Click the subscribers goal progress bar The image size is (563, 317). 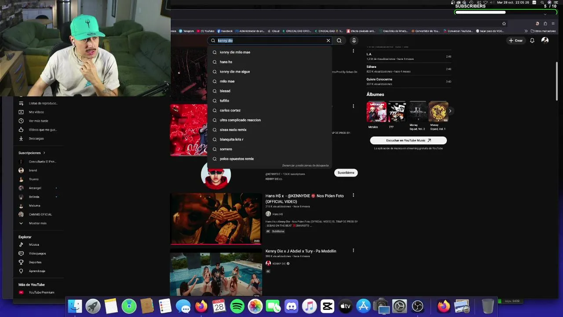[x=506, y=12]
